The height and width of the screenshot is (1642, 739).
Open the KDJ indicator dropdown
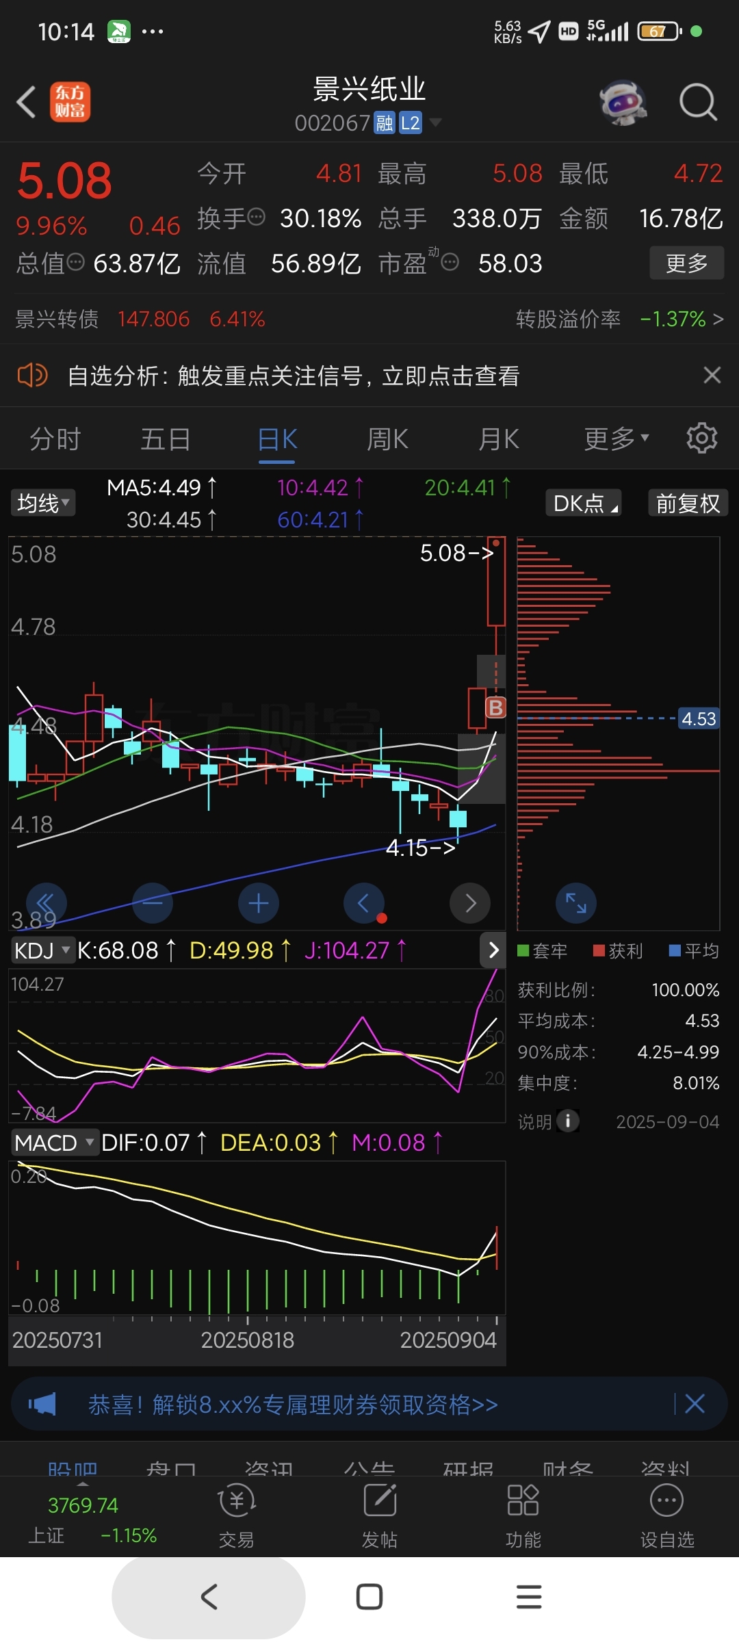click(x=42, y=950)
